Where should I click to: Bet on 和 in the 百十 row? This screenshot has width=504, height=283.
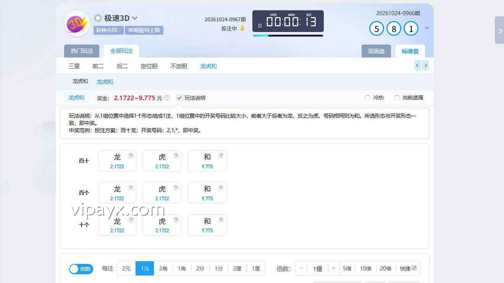[x=207, y=161]
